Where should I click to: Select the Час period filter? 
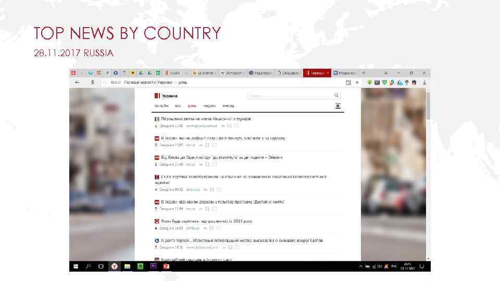click(x=178, y=106)
